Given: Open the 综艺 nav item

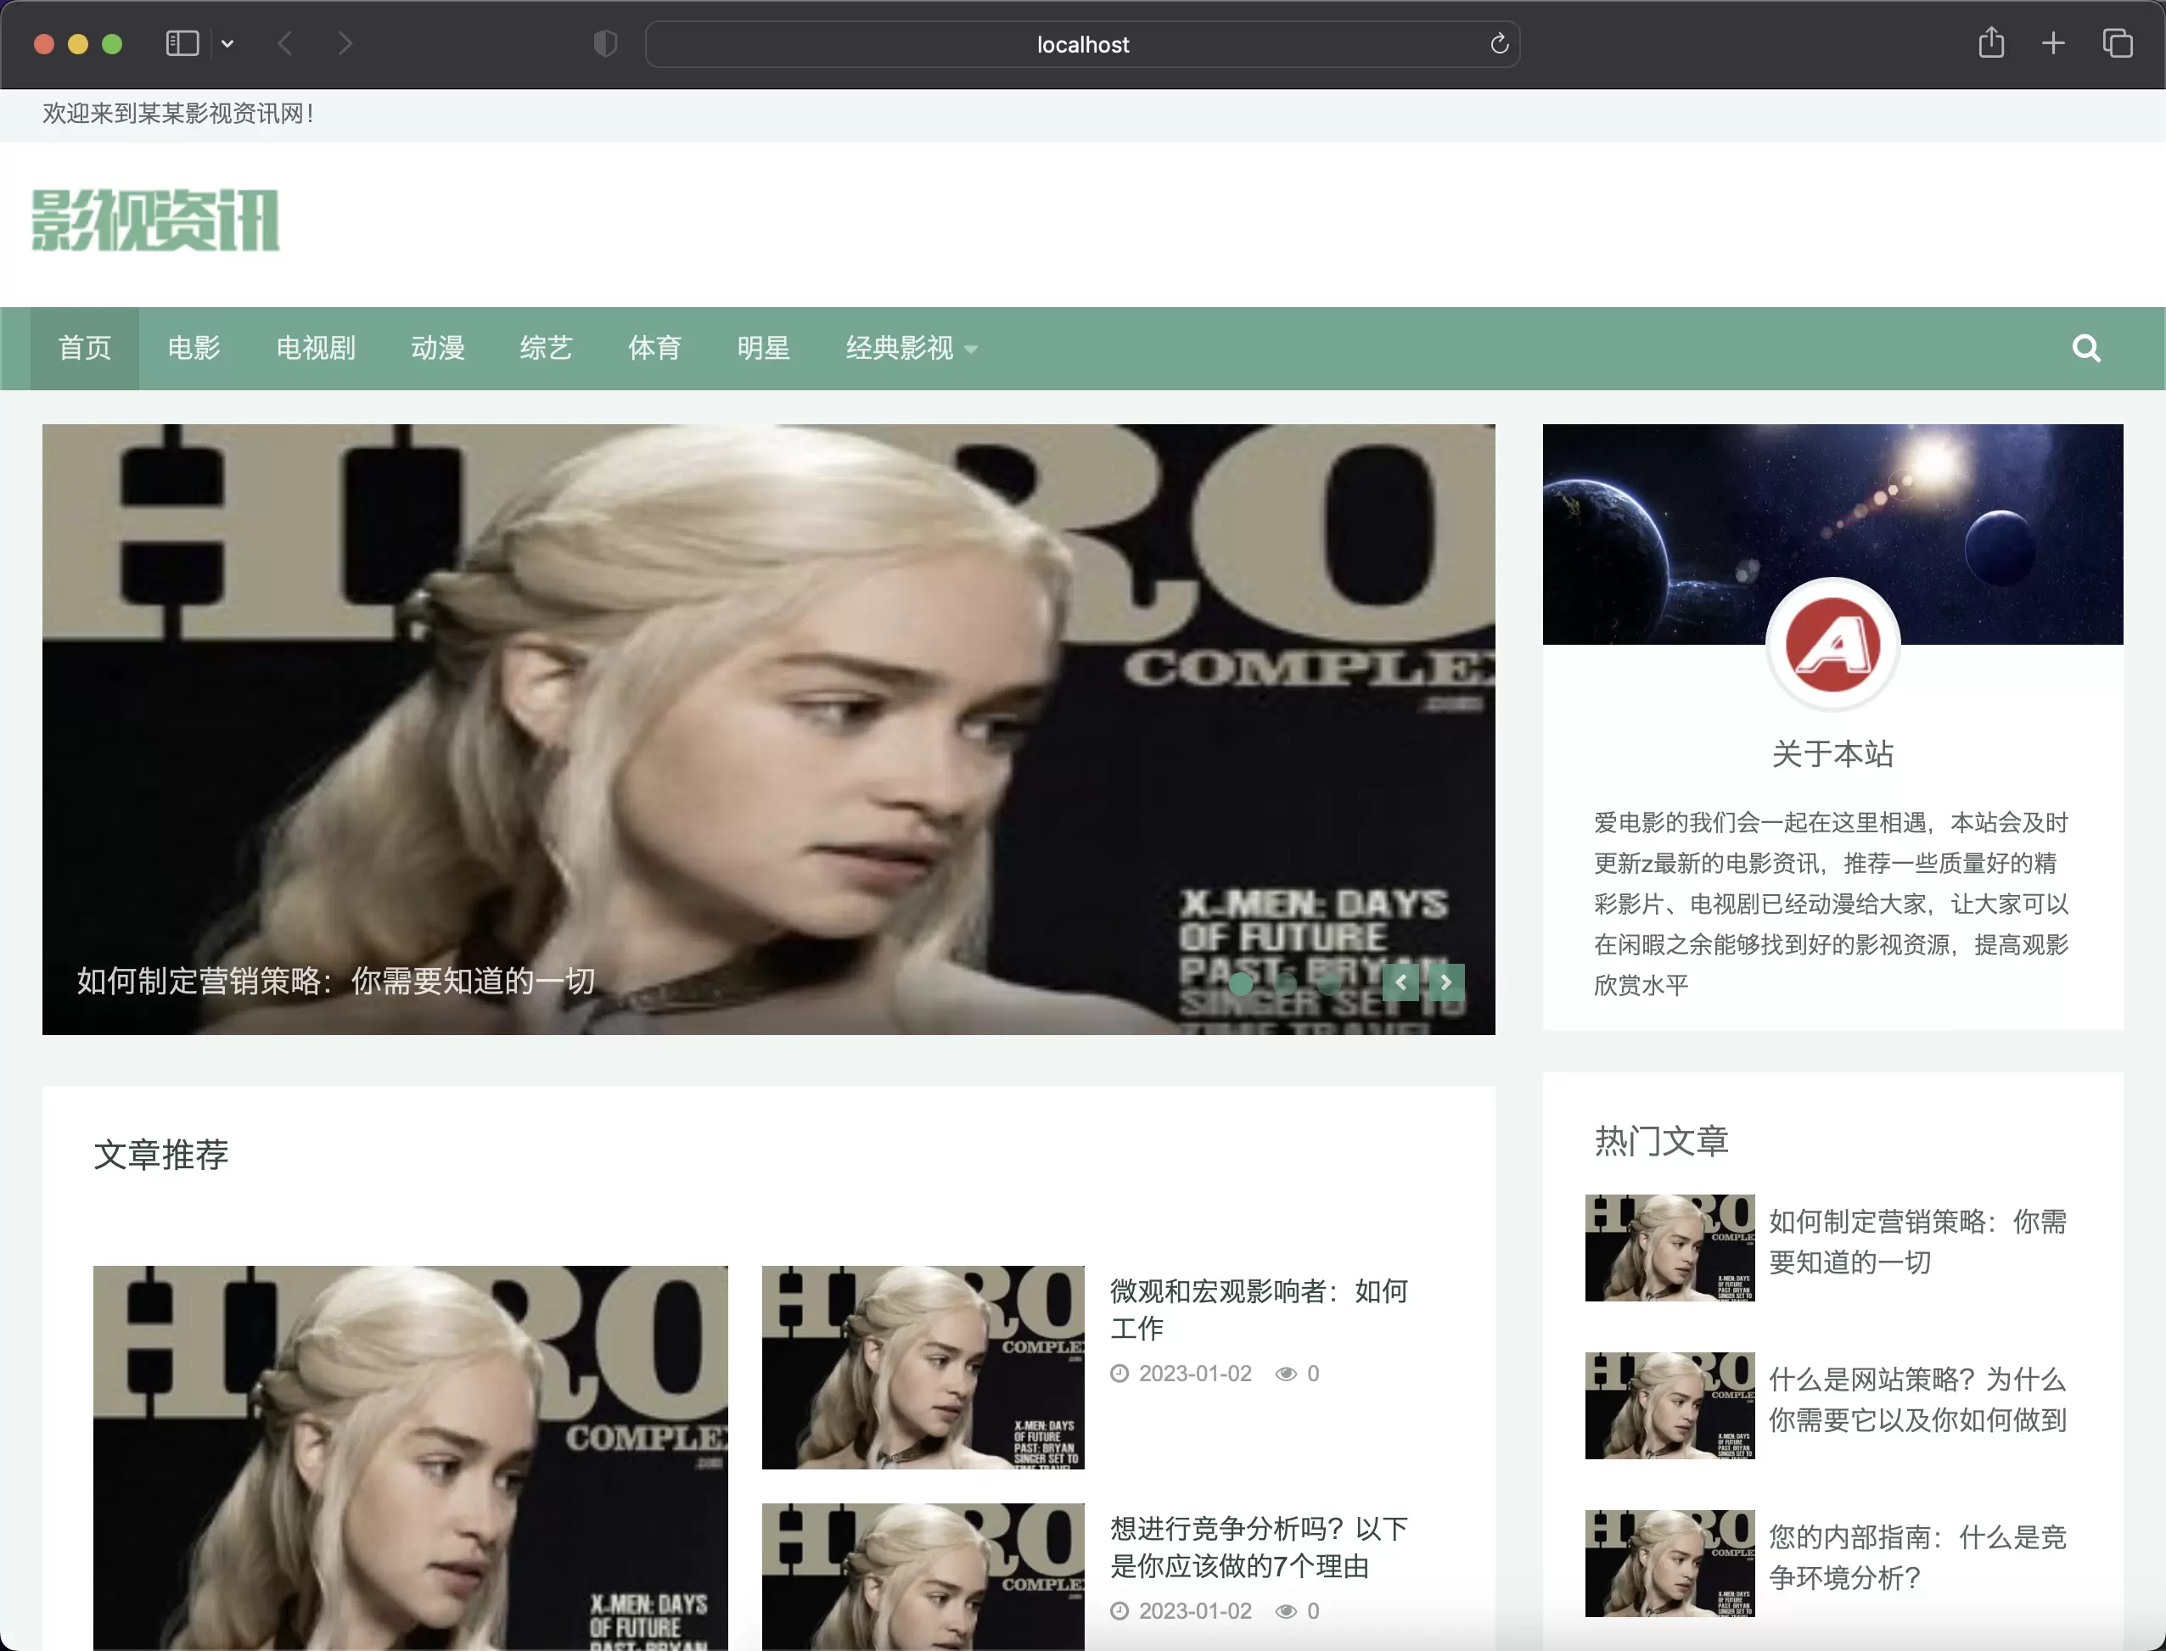Looking at the screenshot, I should tap(546, 348).
